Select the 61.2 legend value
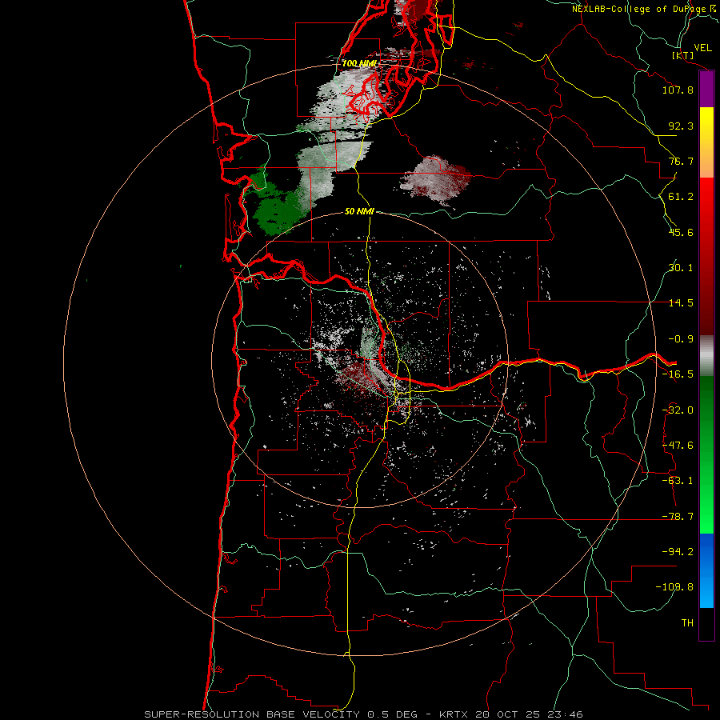The height and width of the screenshot is (720, 720). click(x=681, y=197)
